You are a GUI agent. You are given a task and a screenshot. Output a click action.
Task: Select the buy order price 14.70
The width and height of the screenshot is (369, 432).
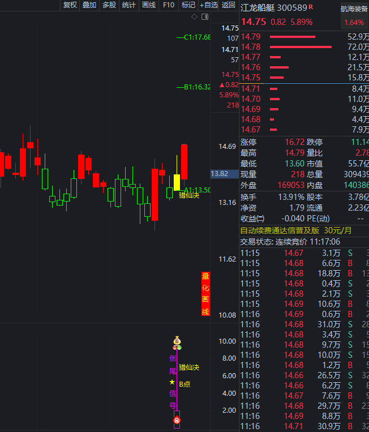pos(251,99)
